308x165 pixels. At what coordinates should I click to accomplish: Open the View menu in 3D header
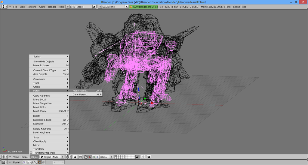click(x=16, y=157)
